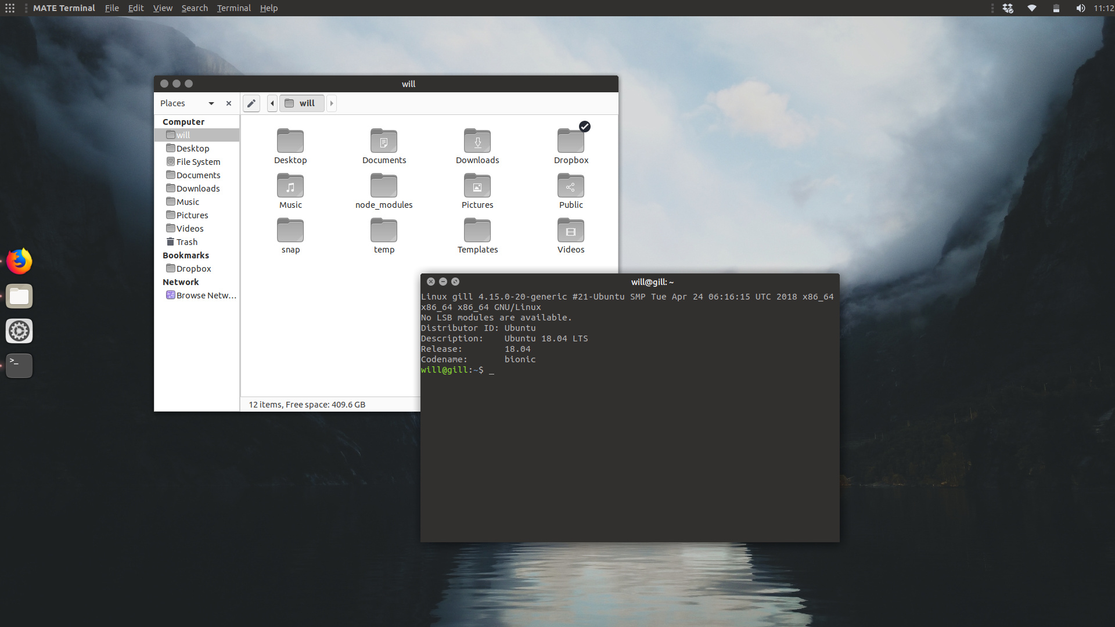
Task: Click the path forward arrow
Action: (332, 103)
